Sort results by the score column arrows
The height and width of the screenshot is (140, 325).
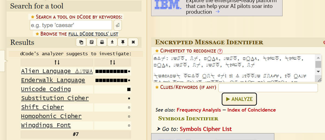click(113, 62)
